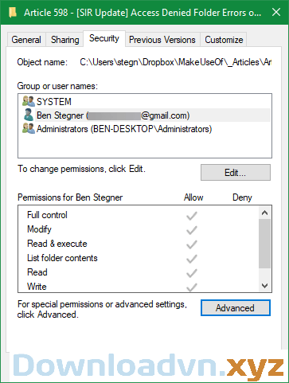This screenshot has width=289, height=383.
Task: Open Advanced security settings
Action: [x=236, y=308]
